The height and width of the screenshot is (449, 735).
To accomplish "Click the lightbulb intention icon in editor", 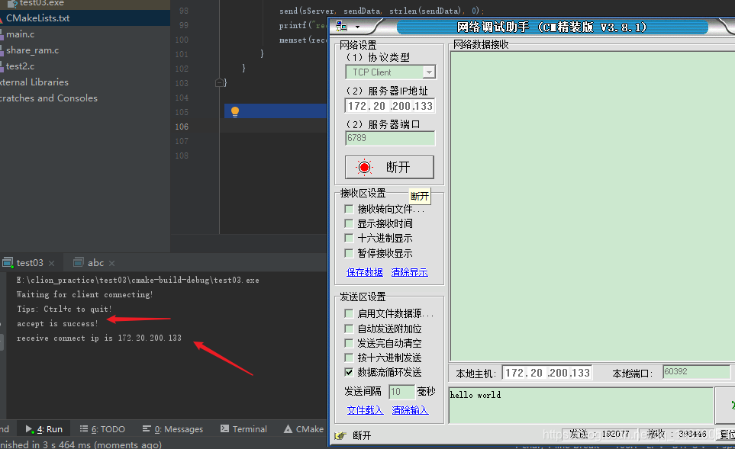I will pos(235,111).
